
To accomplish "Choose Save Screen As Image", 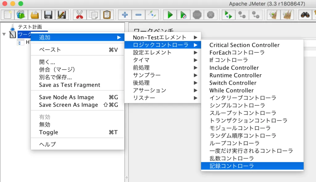I will (x=77, y=105).
